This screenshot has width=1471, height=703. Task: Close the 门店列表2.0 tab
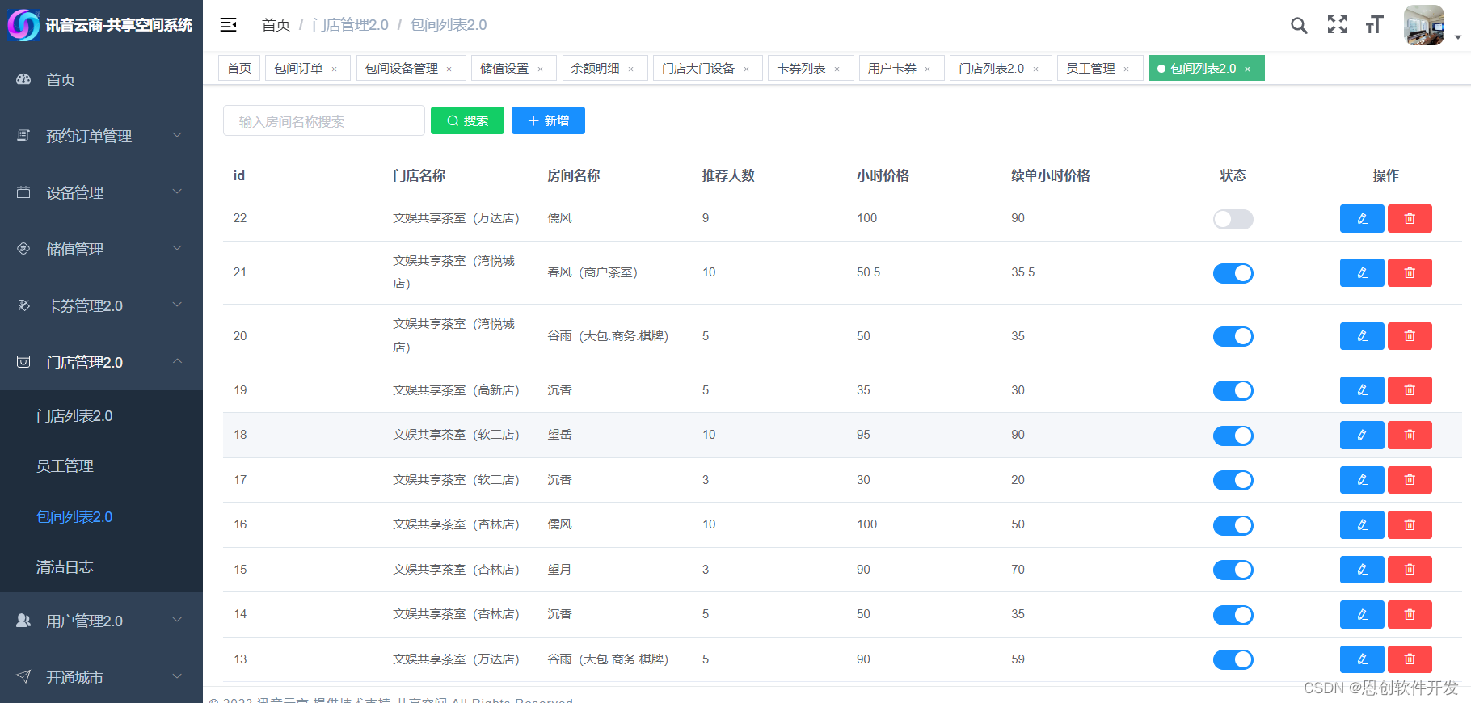1035,69
